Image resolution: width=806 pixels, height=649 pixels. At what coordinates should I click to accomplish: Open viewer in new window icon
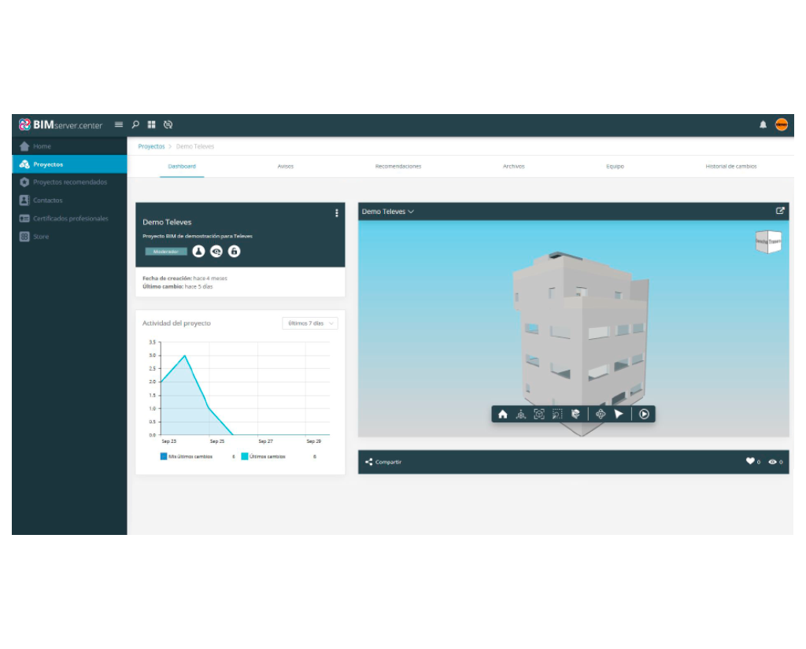tap(780, 211)
